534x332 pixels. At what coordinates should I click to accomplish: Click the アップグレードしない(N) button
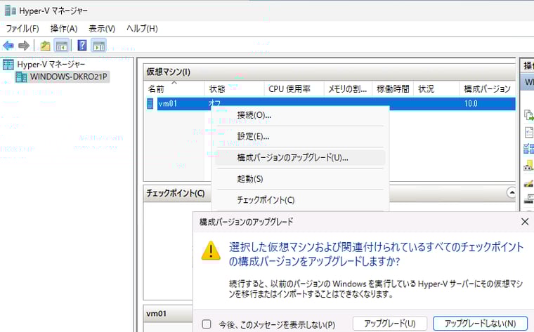click(480, 324)
